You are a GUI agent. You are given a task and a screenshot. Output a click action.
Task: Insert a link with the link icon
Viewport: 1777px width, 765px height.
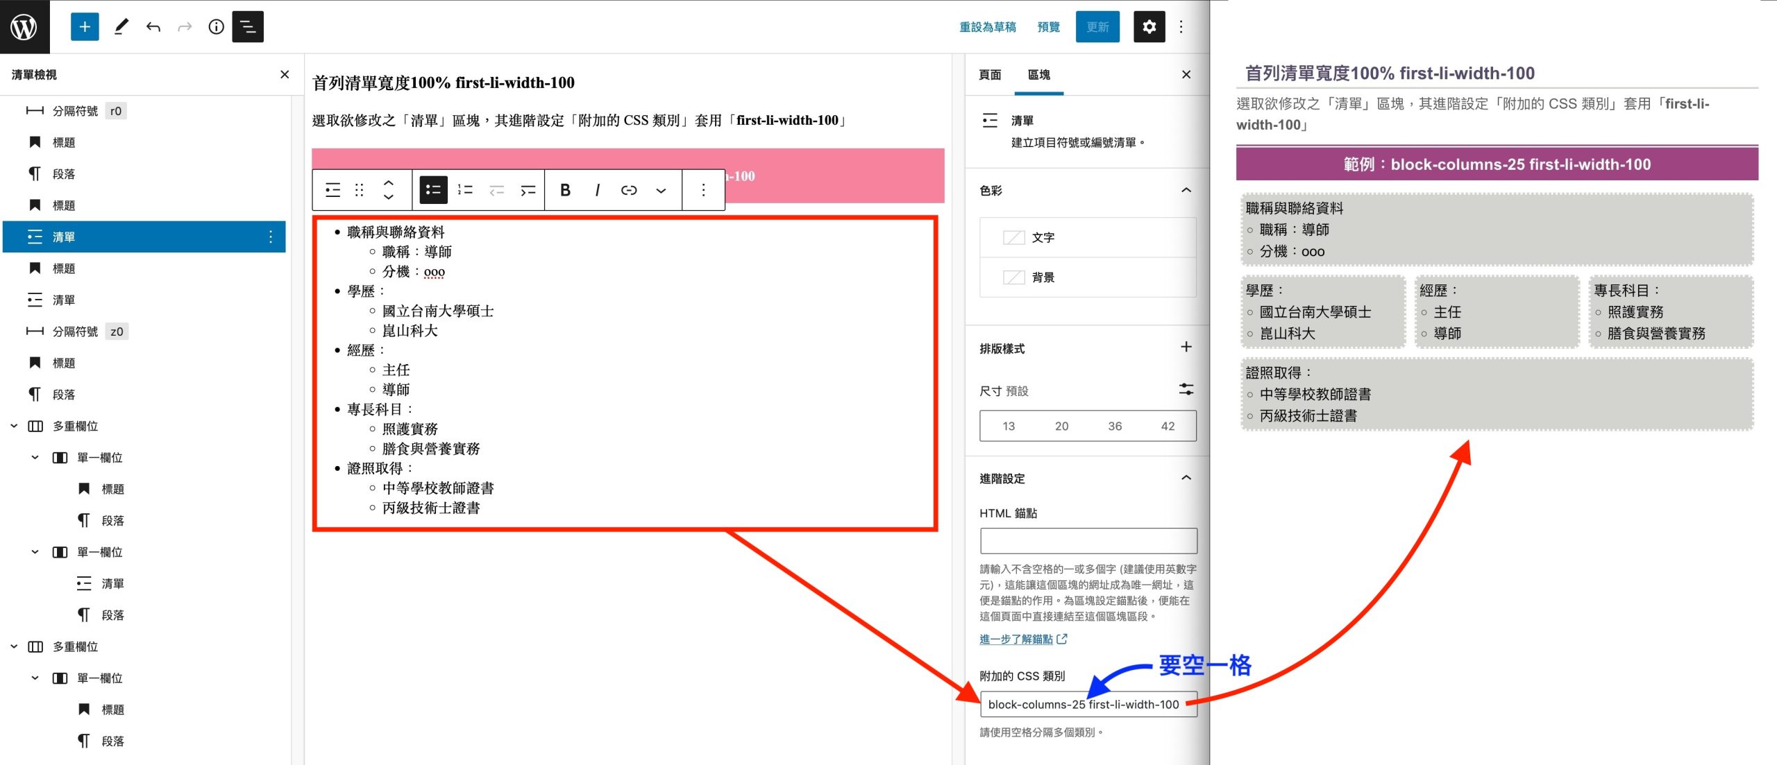pyautogui.click(x=629, y=190)
